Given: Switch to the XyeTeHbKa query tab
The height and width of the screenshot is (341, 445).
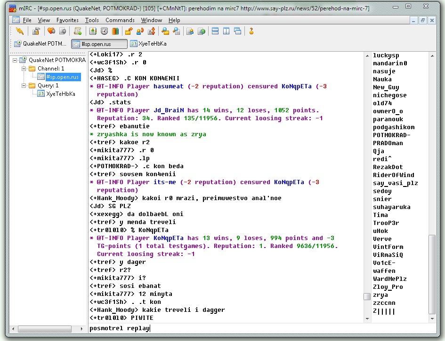Looking at the screenshot, I should 148,44.
